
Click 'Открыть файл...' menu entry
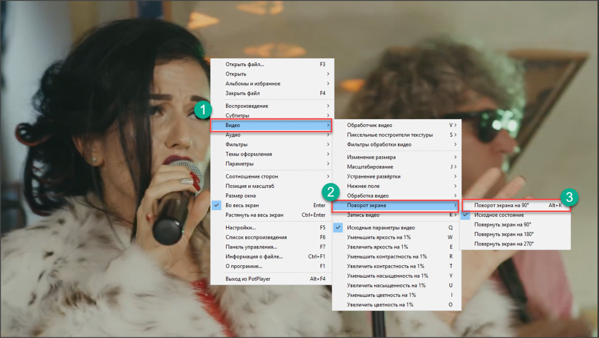[272, 64]
